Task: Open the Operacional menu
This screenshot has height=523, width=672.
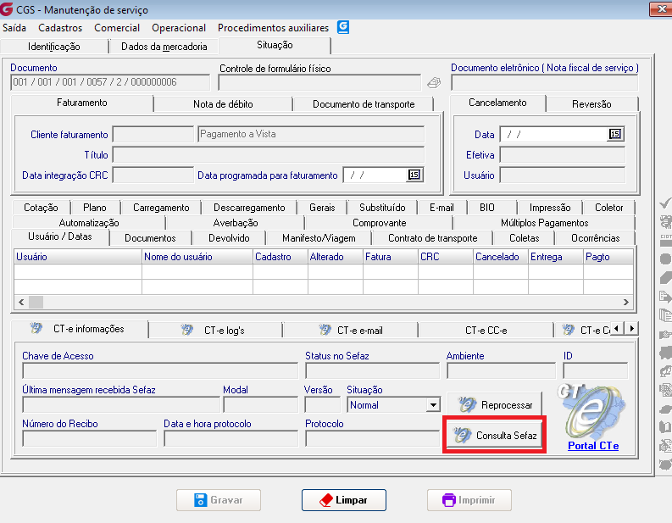Action: pos(179,28)
